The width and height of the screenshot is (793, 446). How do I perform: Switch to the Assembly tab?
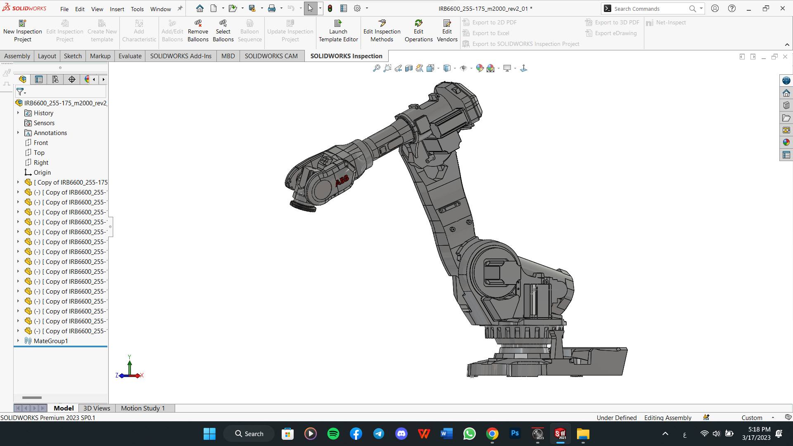tap(17, 56)
